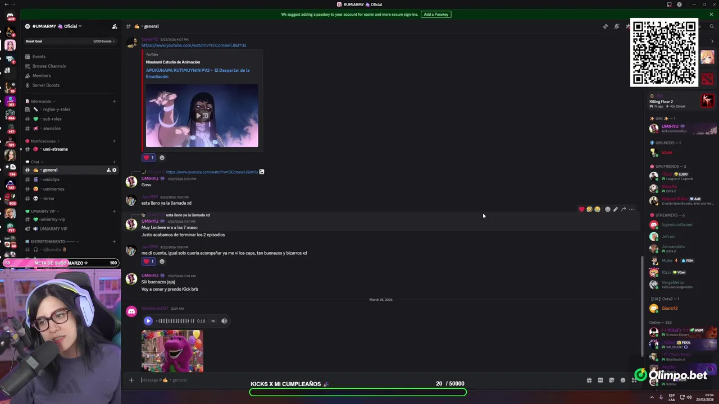Image resolution: width=719 pixels, height=404 pixels.
Task: Add channel to Información category
Action: [114, 102]
